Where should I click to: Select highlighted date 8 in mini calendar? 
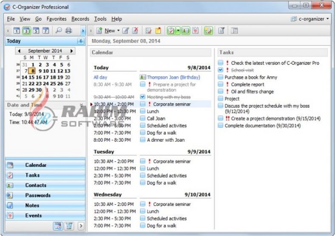pos(32,71)
